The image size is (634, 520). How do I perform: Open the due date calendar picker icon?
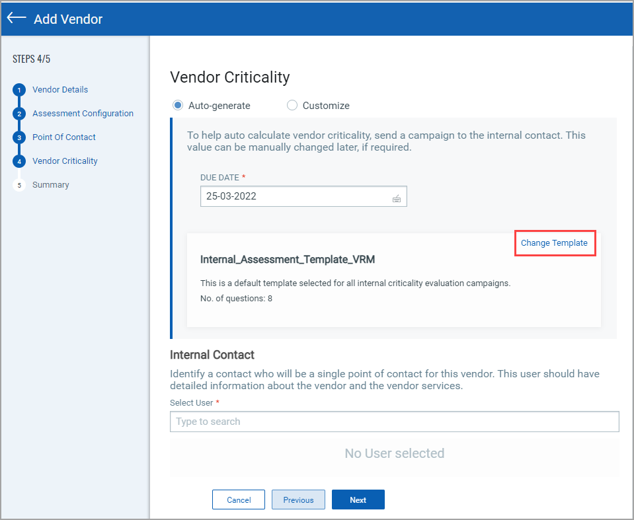(x=396, y=198)
